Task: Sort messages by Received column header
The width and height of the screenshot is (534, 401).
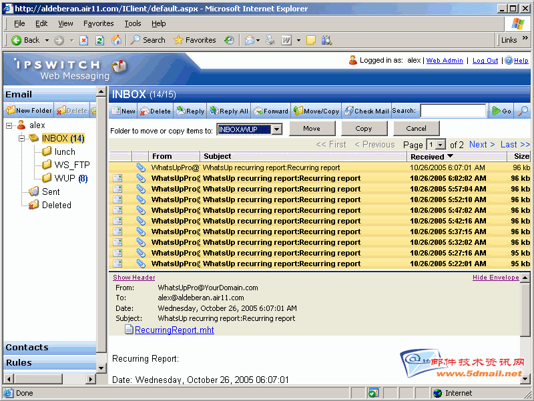Action: tap(428, 157)
